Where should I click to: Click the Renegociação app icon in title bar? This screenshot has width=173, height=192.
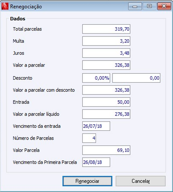tap(5, 7)
